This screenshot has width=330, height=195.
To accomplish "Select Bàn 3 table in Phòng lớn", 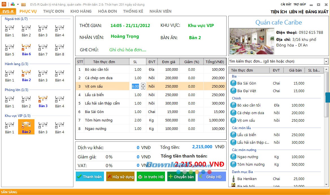I will pyautogui.click(x=43, y=99).
